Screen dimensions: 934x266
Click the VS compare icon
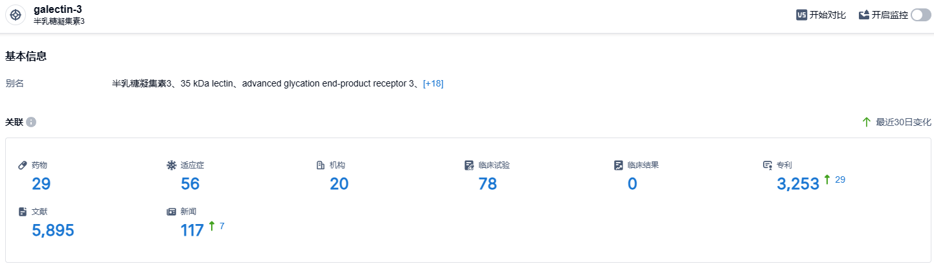(801, 15)
